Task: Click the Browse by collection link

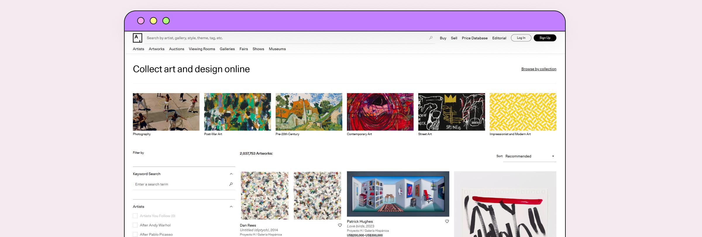Action: [539, 69]
